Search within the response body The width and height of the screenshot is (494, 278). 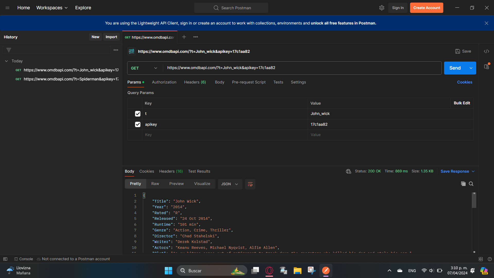[471, 184]
